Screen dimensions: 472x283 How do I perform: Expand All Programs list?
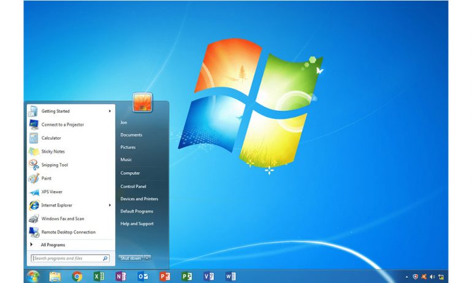tap(71, 245)
